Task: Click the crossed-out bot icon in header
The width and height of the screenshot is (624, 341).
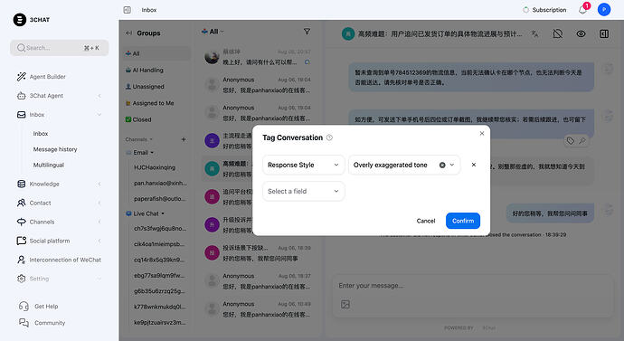Action: pos(558,33)
